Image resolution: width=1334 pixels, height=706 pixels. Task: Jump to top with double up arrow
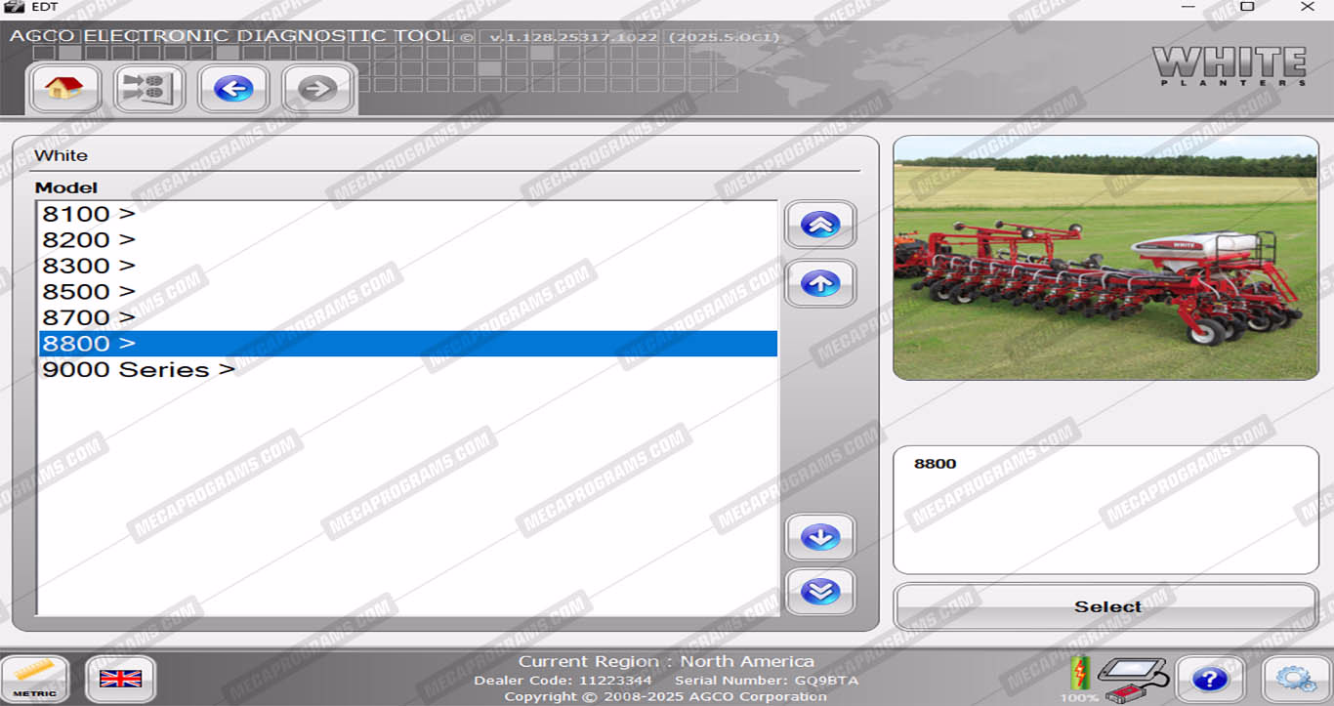tap(820, 225)
